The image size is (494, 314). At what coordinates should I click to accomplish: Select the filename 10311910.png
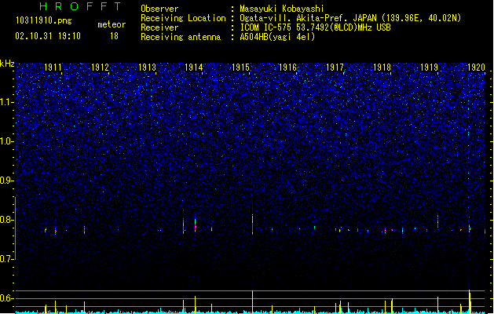[44, 20]
